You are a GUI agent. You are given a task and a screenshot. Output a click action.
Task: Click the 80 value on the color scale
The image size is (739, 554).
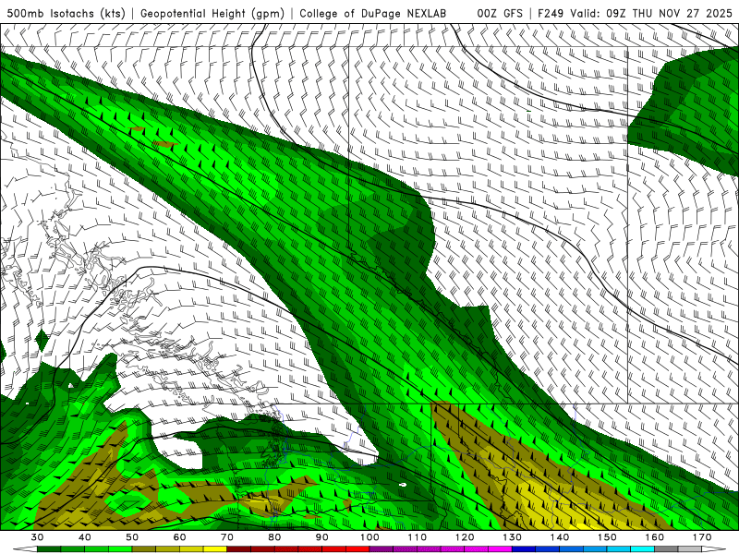pos(274,537)
